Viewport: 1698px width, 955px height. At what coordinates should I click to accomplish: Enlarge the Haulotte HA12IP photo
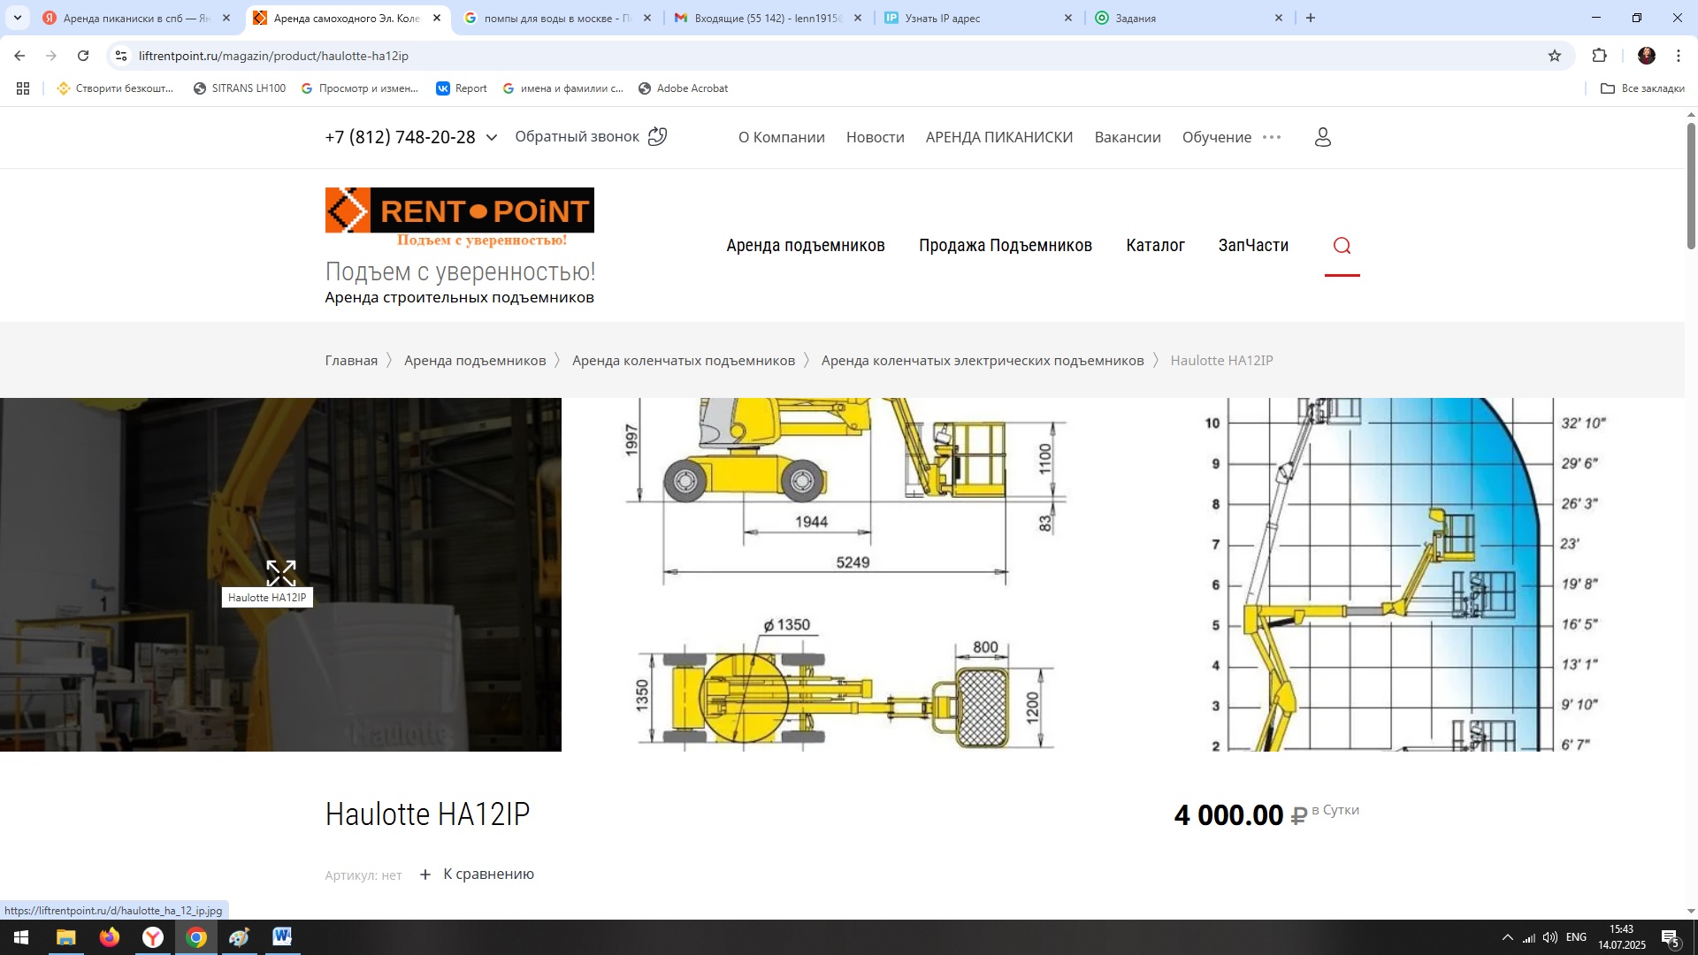click(280, 574)
